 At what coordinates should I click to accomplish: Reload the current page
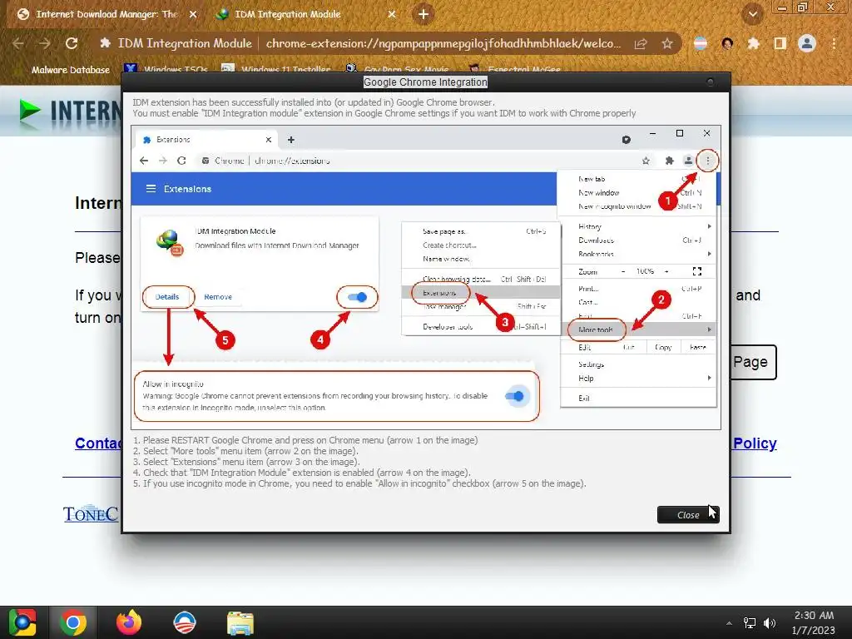click(72, 43)
